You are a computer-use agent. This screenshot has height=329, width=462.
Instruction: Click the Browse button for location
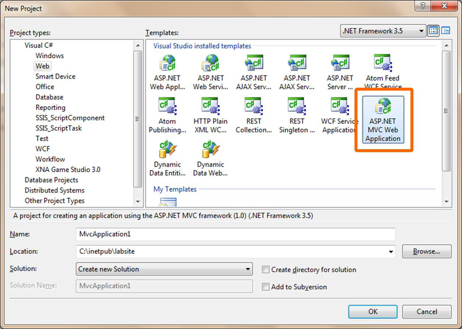tap(426, 251)
